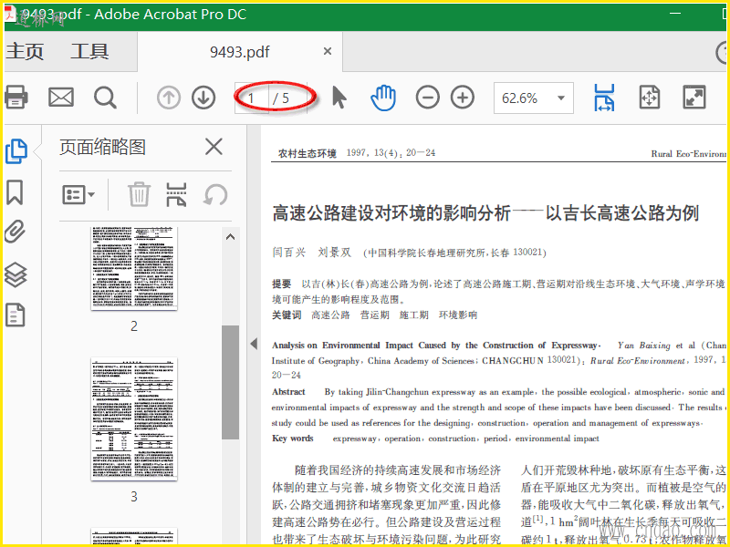Delete selected page trash icon
This screenshot has width=730, height=547.
pos(139,194)
